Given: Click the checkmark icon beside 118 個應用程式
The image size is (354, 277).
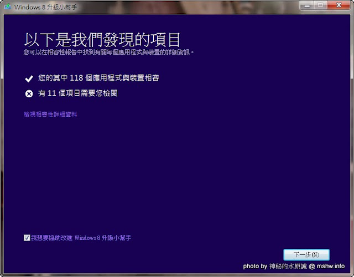Looking at the screenshot, I should [29, 79].
